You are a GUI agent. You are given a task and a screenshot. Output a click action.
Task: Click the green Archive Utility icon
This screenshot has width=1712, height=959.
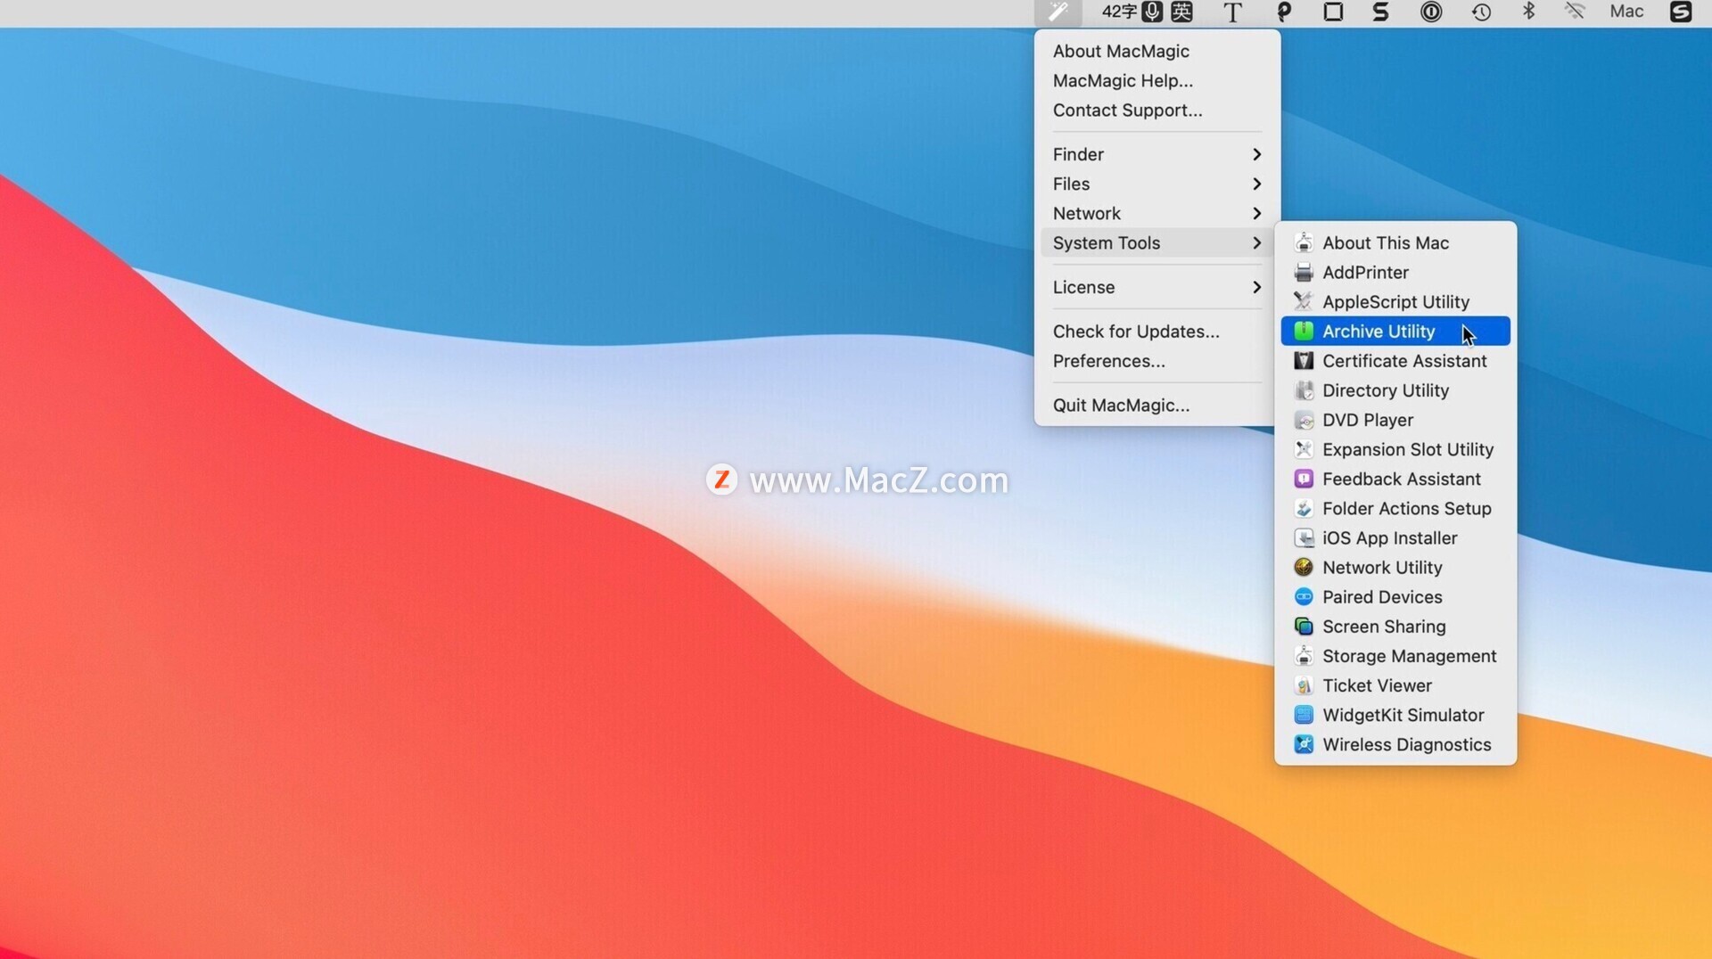point(1304,332)
